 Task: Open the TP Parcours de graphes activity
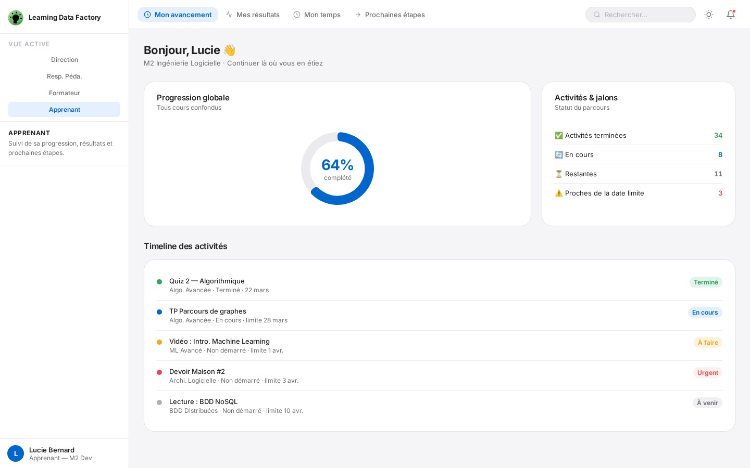click(208, 311)
